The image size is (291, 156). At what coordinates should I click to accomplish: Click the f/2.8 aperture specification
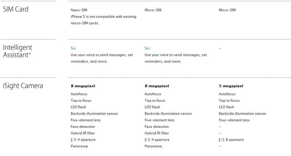(231, 140)
